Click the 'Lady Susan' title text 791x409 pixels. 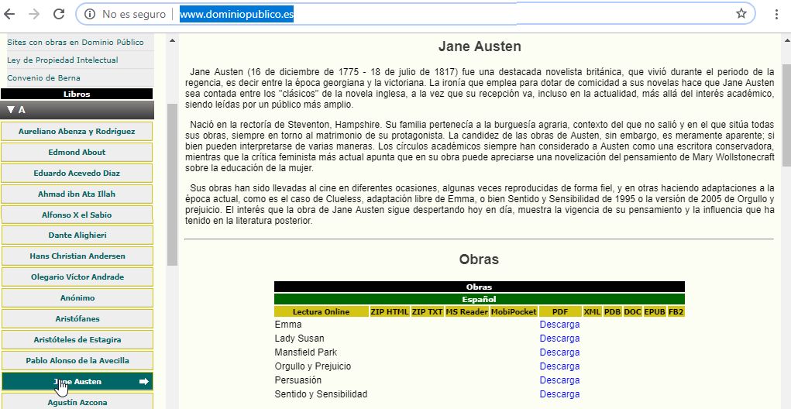[299, 339]
